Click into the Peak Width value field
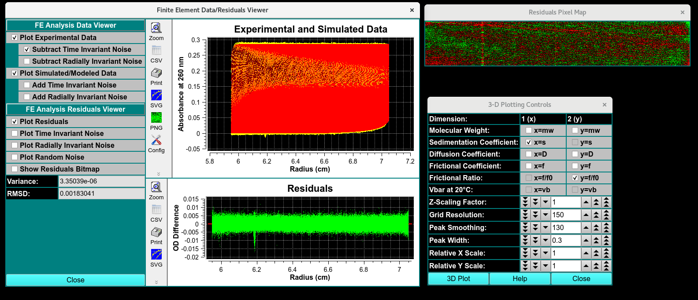The image size is (698, 300). [565, 241]
